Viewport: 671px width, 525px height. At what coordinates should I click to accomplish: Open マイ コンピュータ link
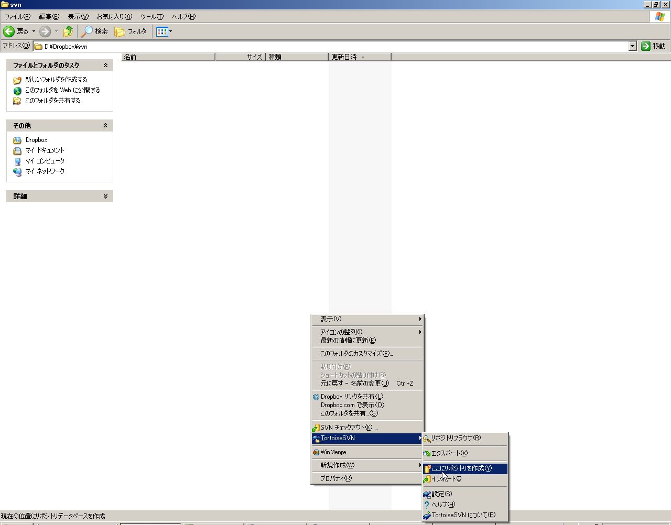pos(45,161)
